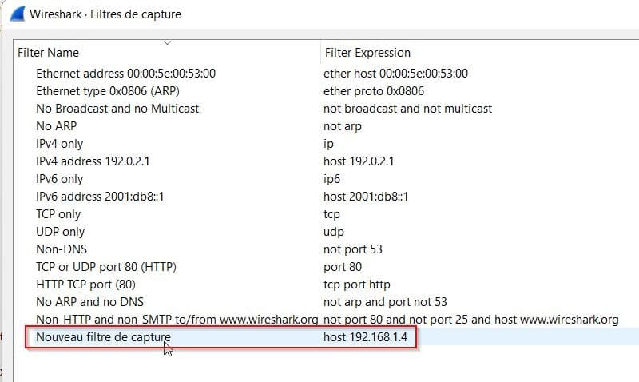
Task: Select the TCP only filter
Action: [58, 214]
